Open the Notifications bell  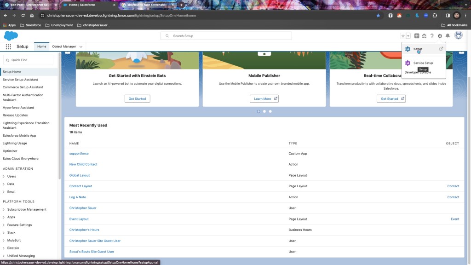pyautogui.click(x=448, y=36)
